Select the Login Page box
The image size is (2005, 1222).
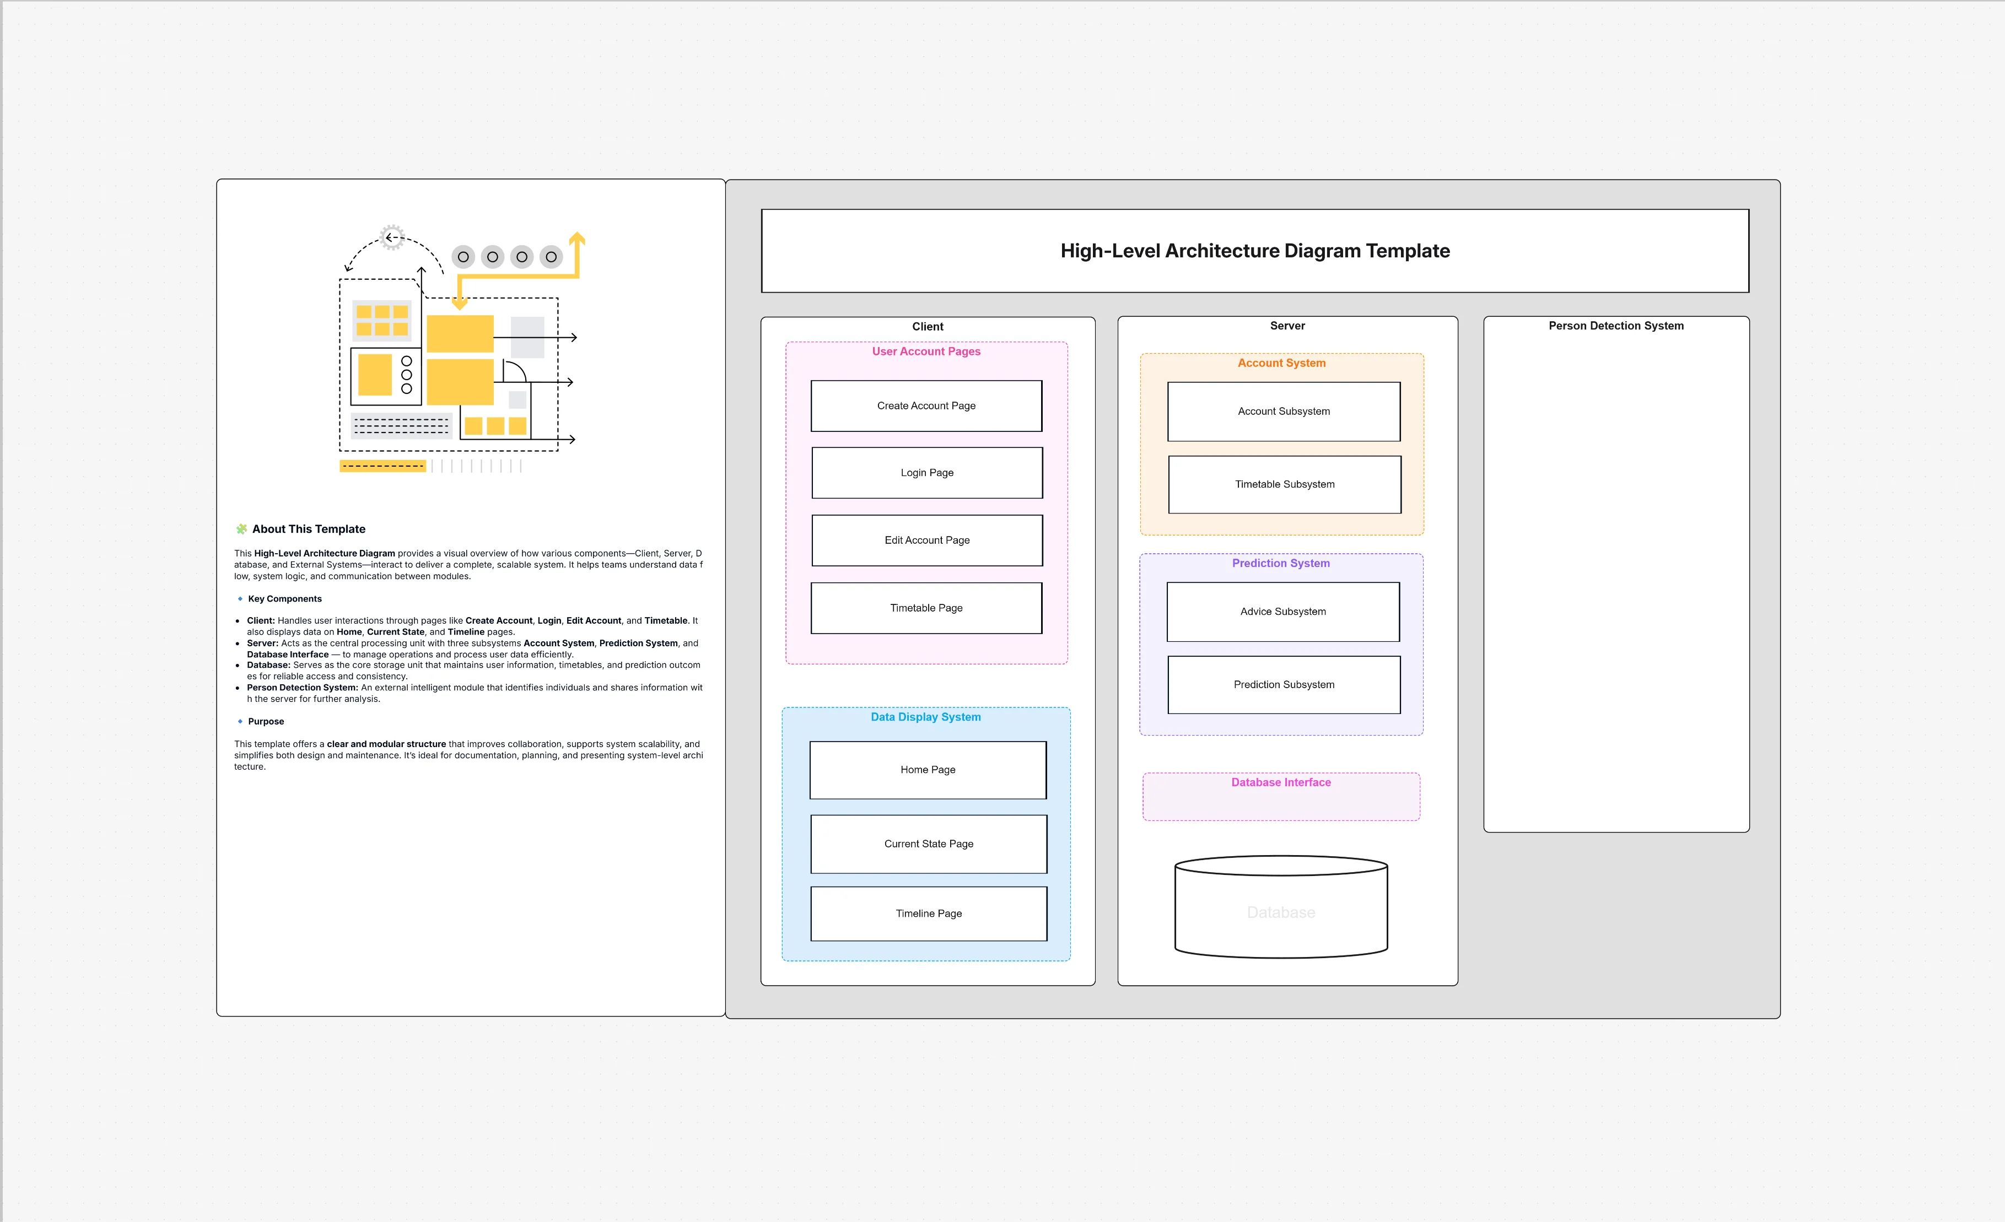click(x=926, y=472)
